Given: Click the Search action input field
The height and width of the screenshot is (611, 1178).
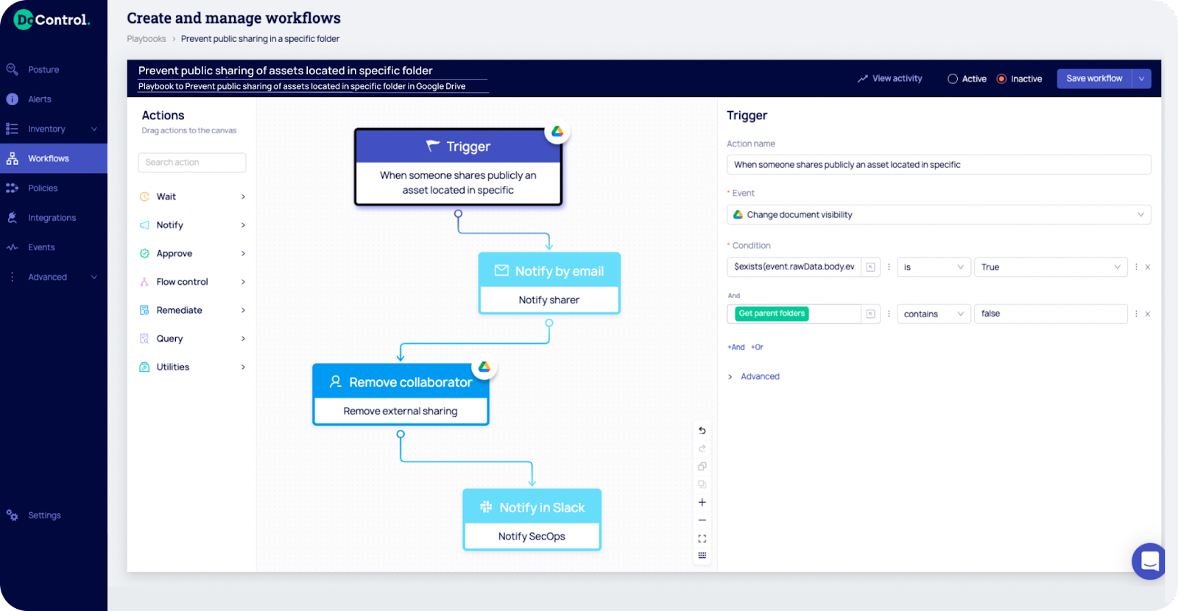Looking at the screenshot, I should pos(192,163).
